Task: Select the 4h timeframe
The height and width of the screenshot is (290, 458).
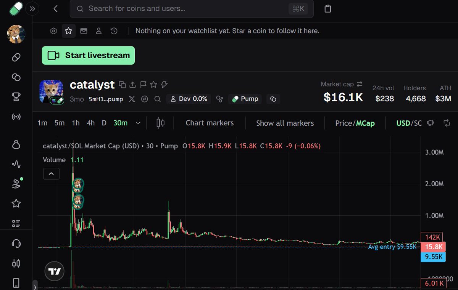Action: 90,123
